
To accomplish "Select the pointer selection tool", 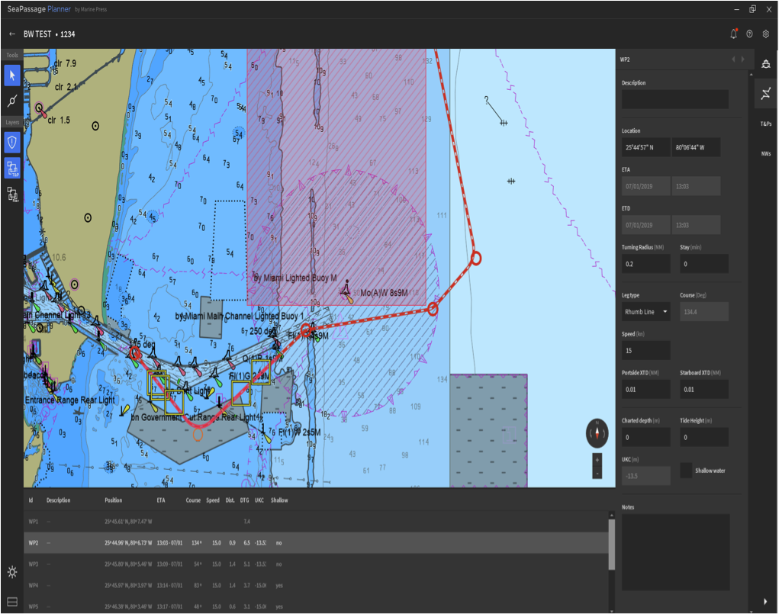I will 12,76.
